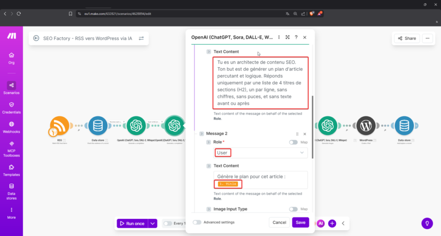Screen dimensions: 441x236
Task: Click the WordPress module icon
Action: pos(366,126)
